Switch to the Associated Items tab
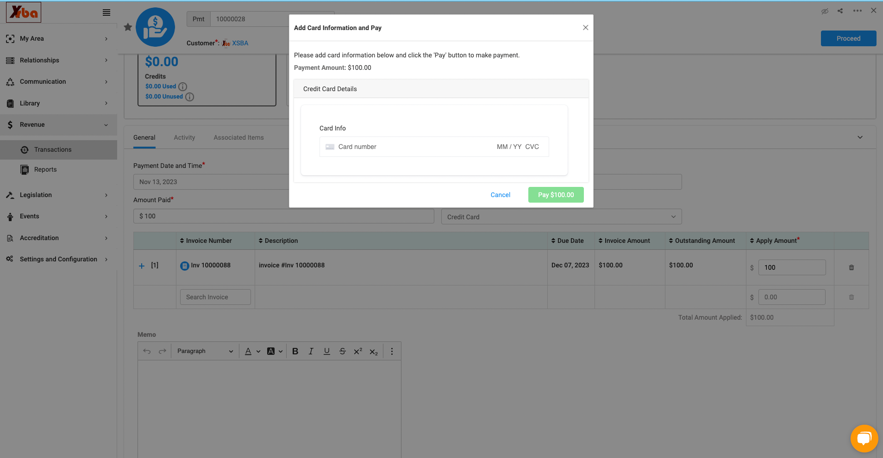Screen dimensions: 883x458 tap(238, 137)
